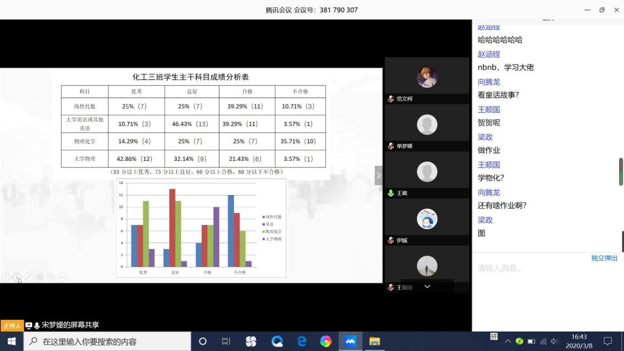This screenshot has width=624, height=351.
Task: Open the Windows Start menu
Action: click(12, 341)
